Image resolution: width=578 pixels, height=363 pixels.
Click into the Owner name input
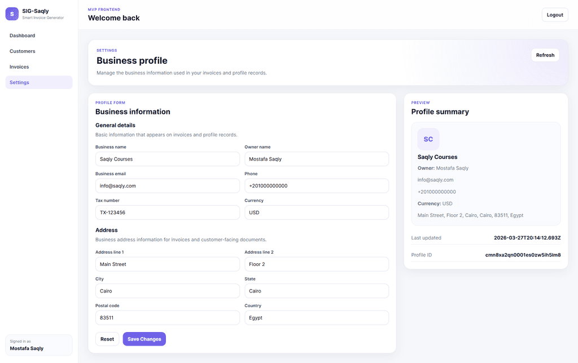316,159
